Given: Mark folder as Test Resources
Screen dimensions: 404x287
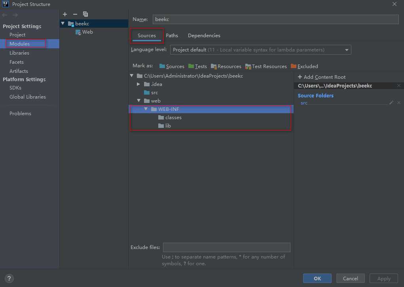Looking at the screenshot, I should (x=266, y=66).
